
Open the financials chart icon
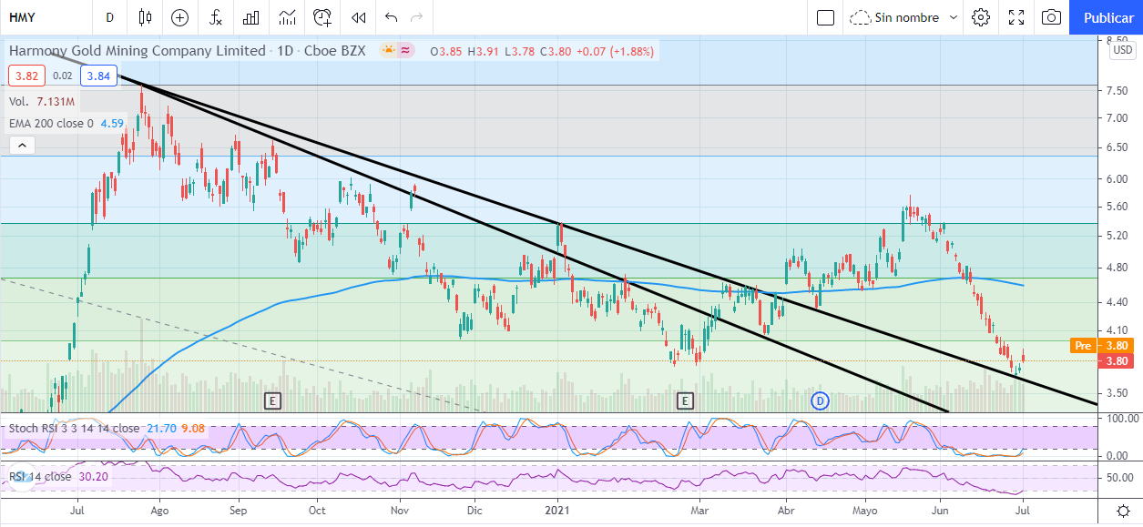click(x=287, y=17)
